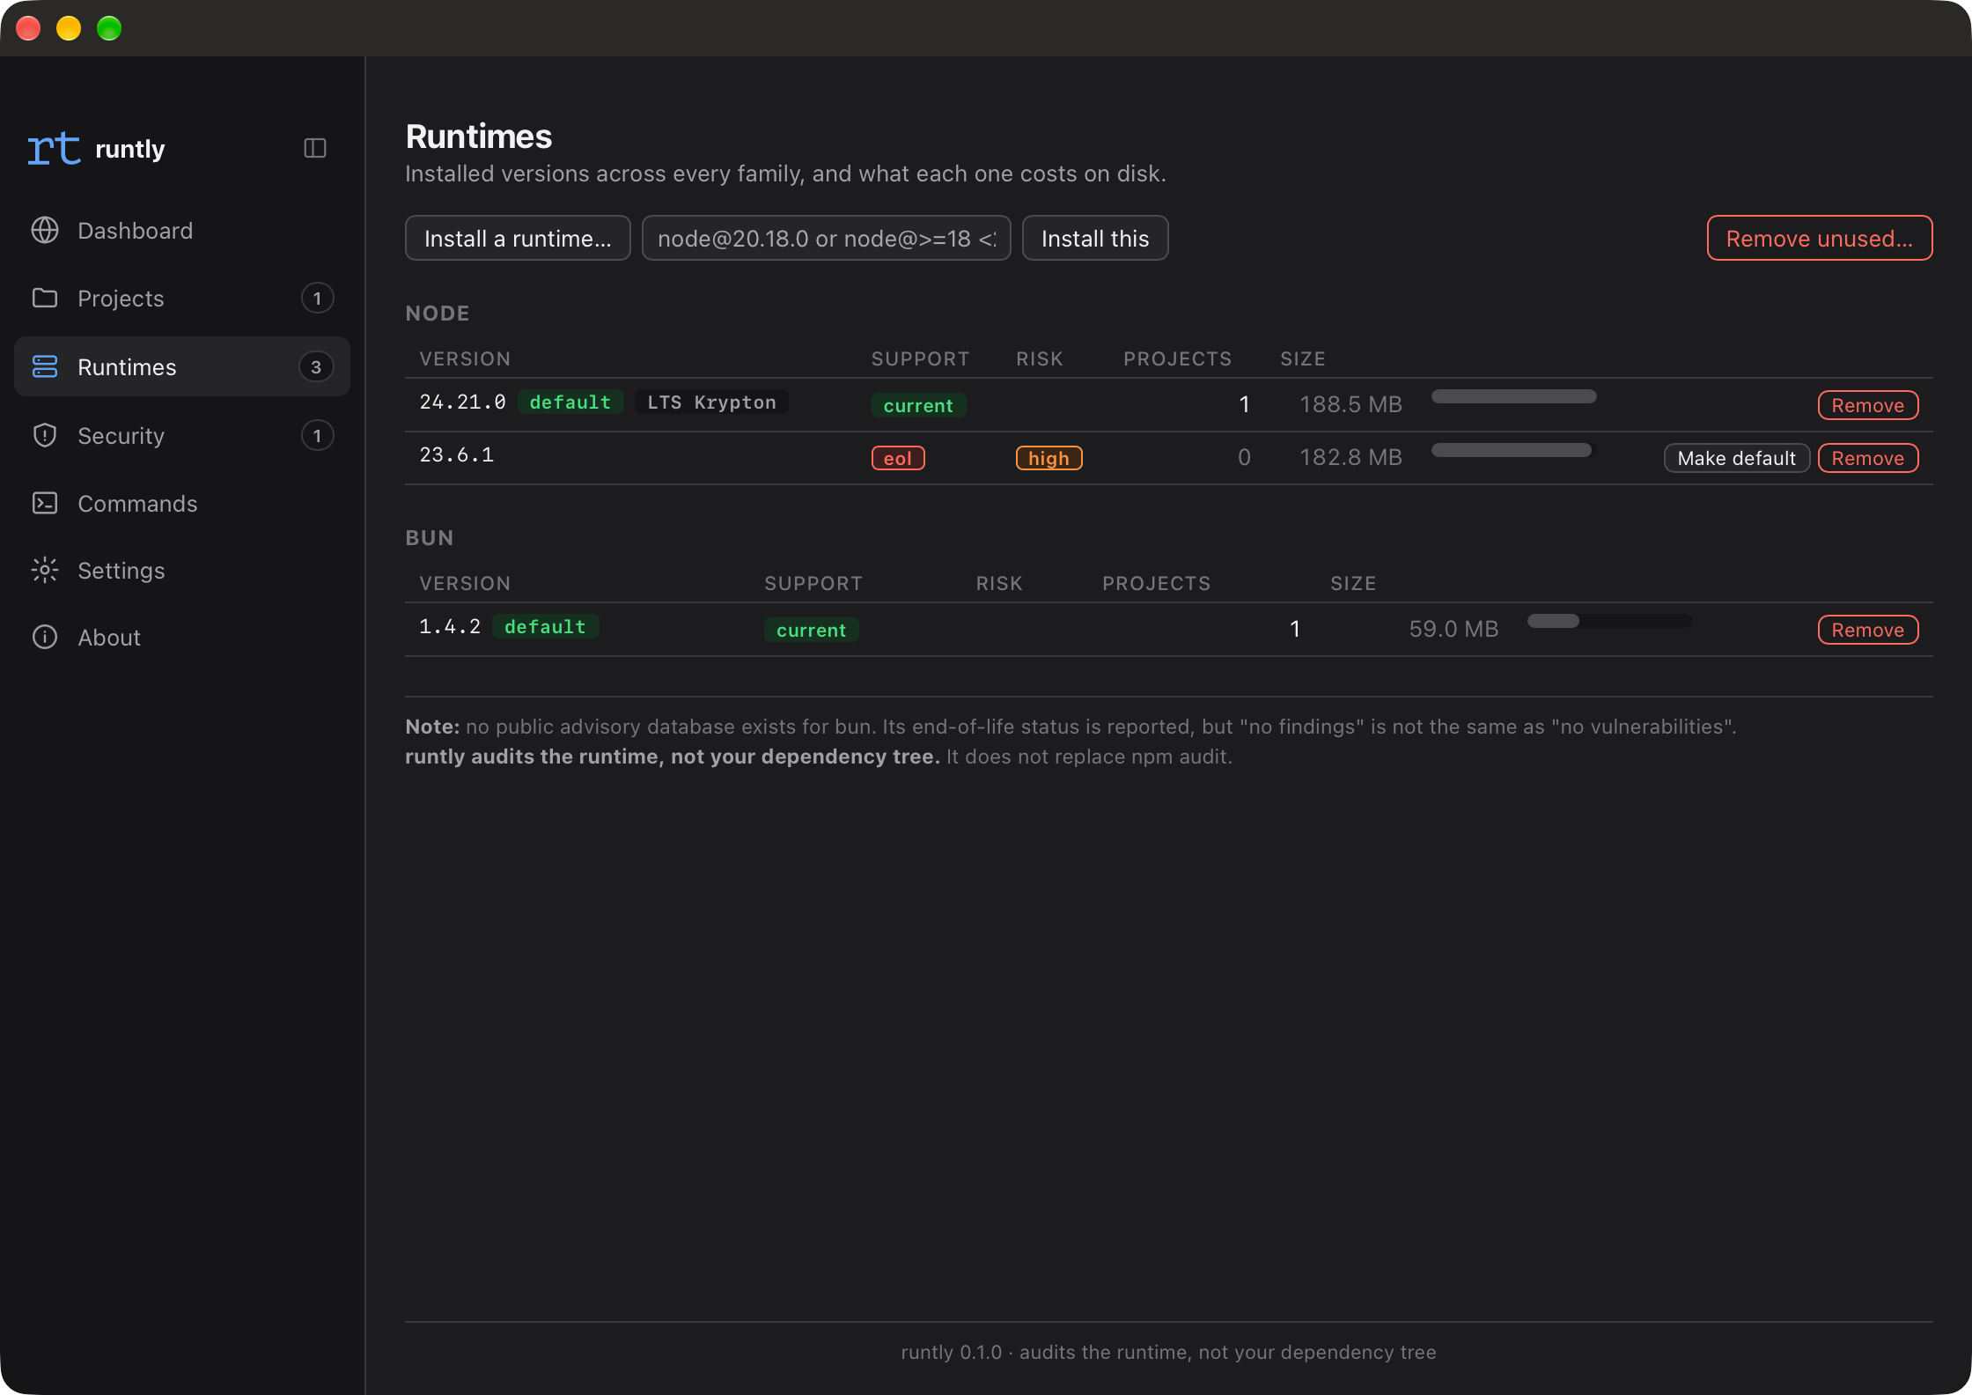This screenshot has height=1395, width=1972.
Task: Click the Dashboard globe icon
Action: pos(45,230)
